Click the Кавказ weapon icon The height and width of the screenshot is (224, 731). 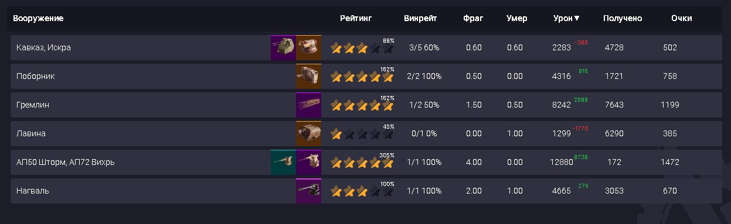point(283,47)
